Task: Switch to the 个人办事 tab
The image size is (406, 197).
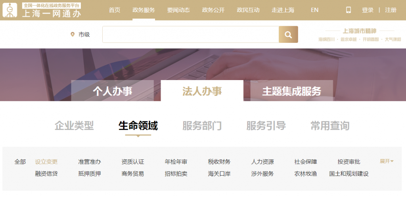Action: tap(113, 91)
